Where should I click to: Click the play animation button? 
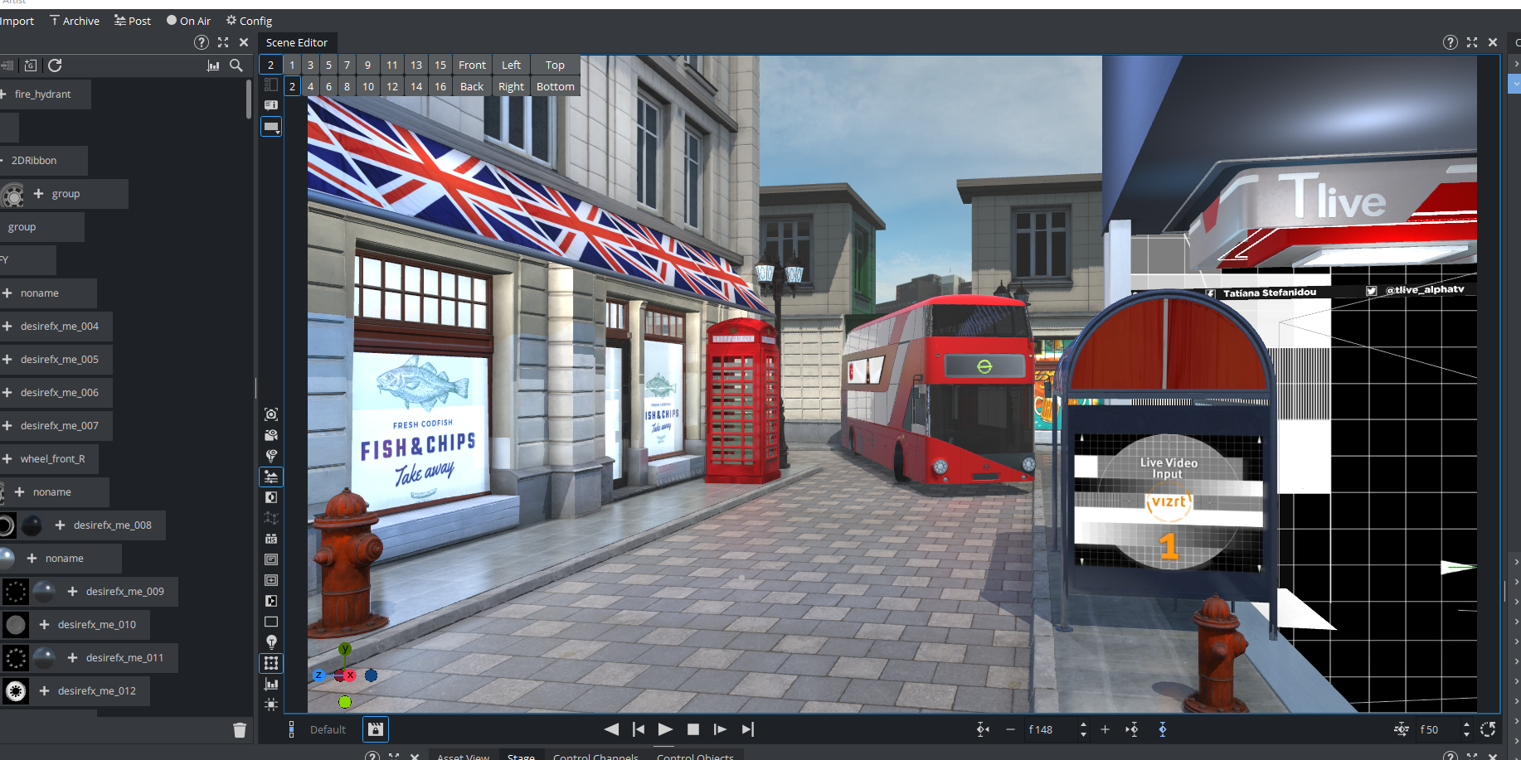[665, 729]
